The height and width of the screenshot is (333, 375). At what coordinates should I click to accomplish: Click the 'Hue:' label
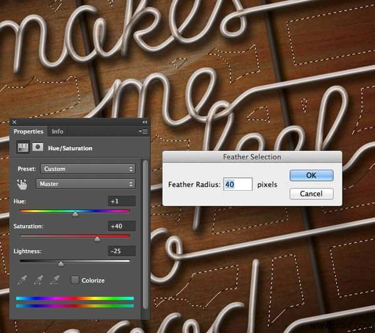click(20, 201)
